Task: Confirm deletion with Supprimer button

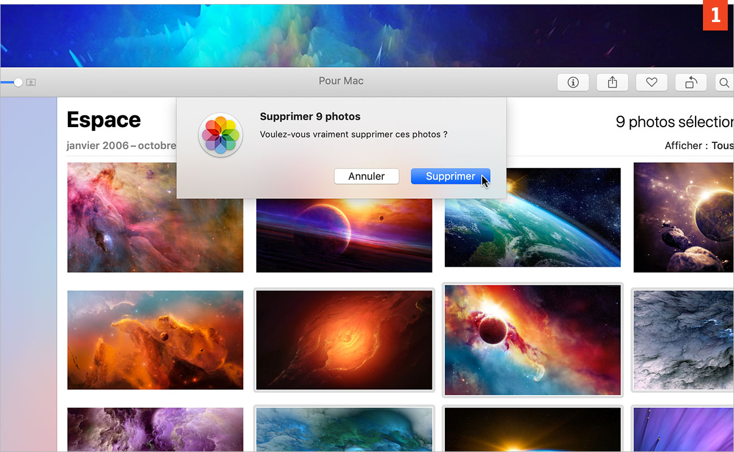Action: pos(450,176)
